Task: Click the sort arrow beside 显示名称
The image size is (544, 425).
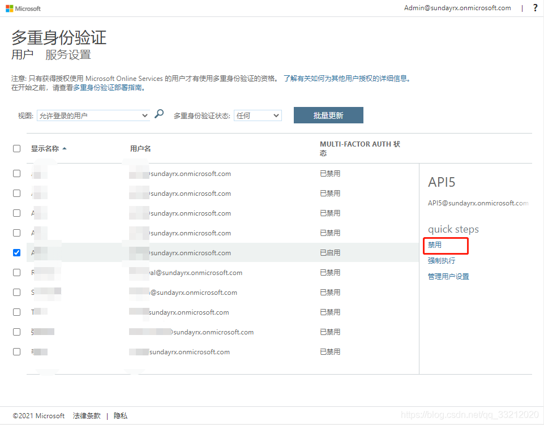Action: (x=65, y=148)
